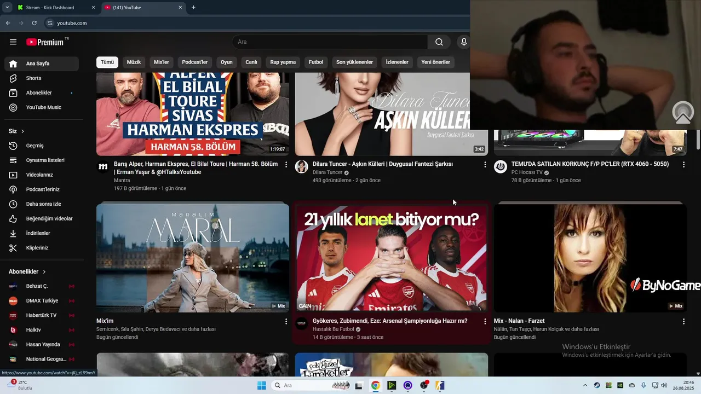
Task: Open Habertürk TV subscription channel
Action: coord(42,315)
